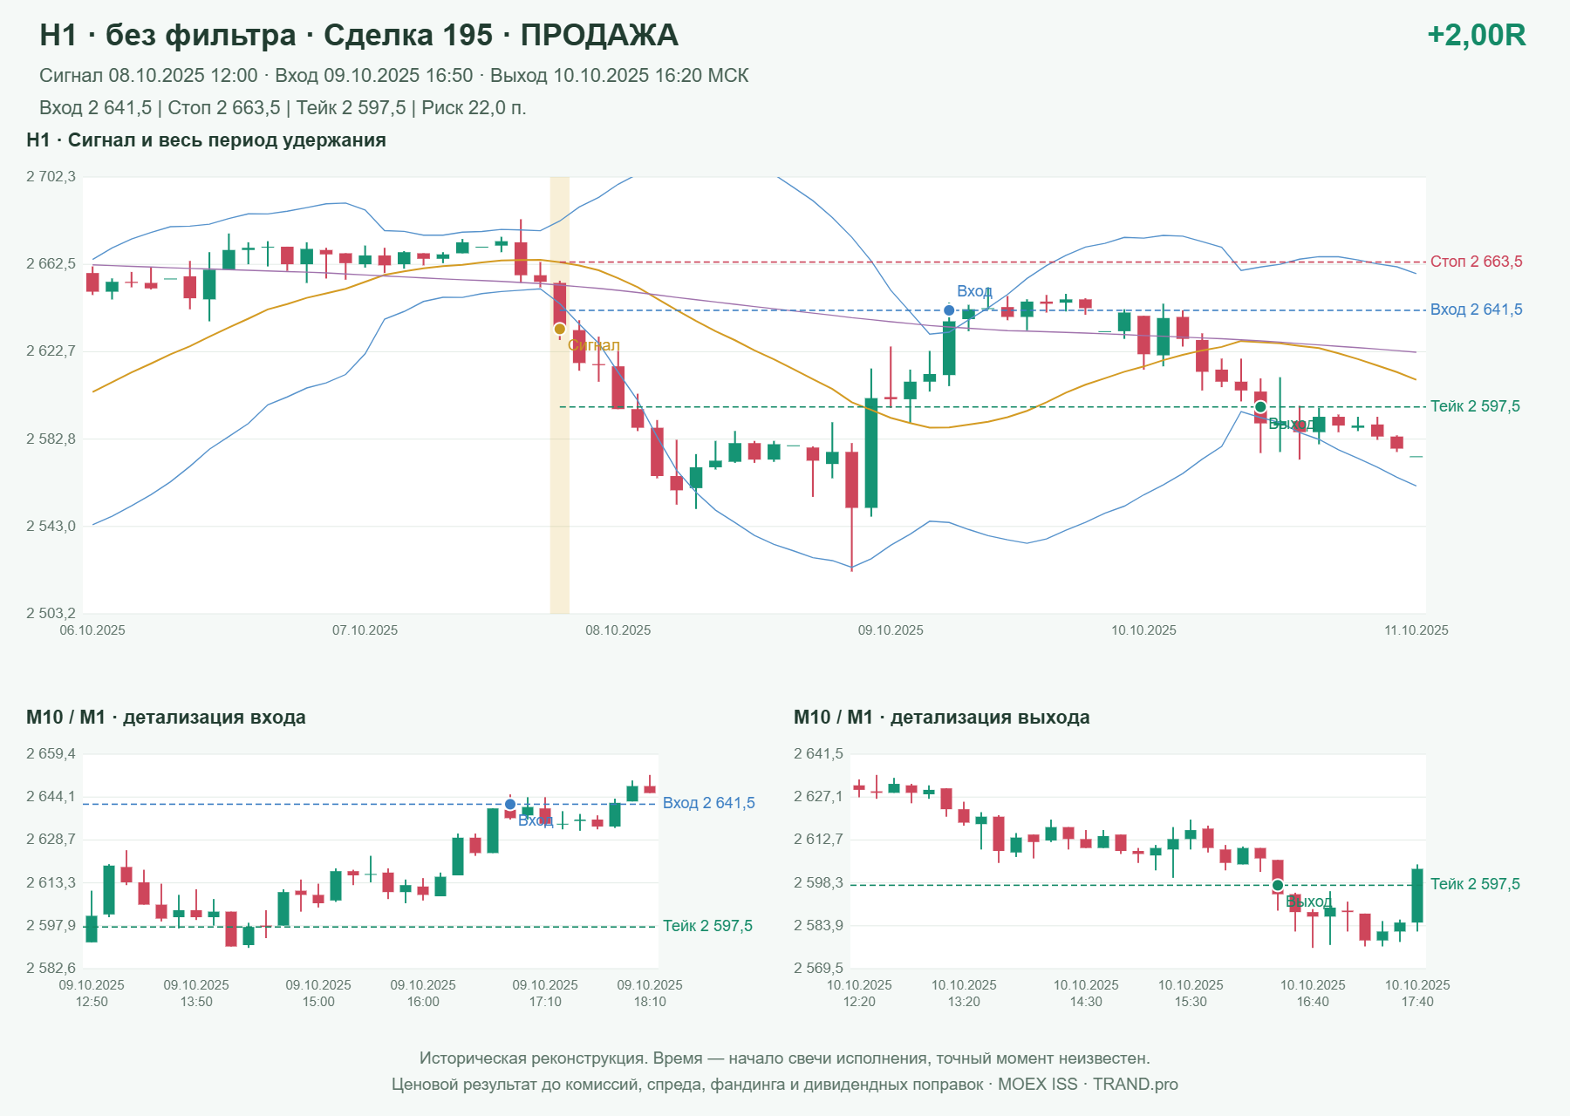Click the trade title "Сделка 195 · ПРОДАЖА"
The height and width of the screenshot is (1116, 1570).
[x=501, y=36]
